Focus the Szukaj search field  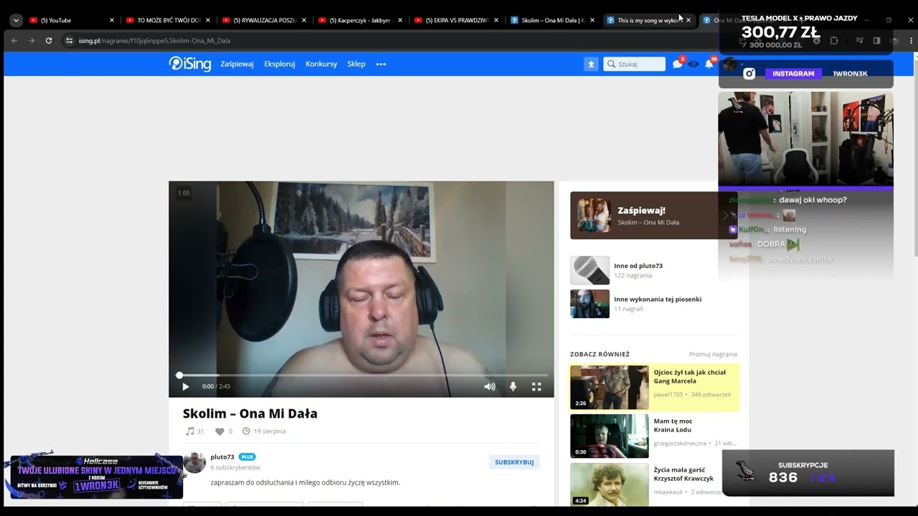pyautogui.click(x=635, y=64)
